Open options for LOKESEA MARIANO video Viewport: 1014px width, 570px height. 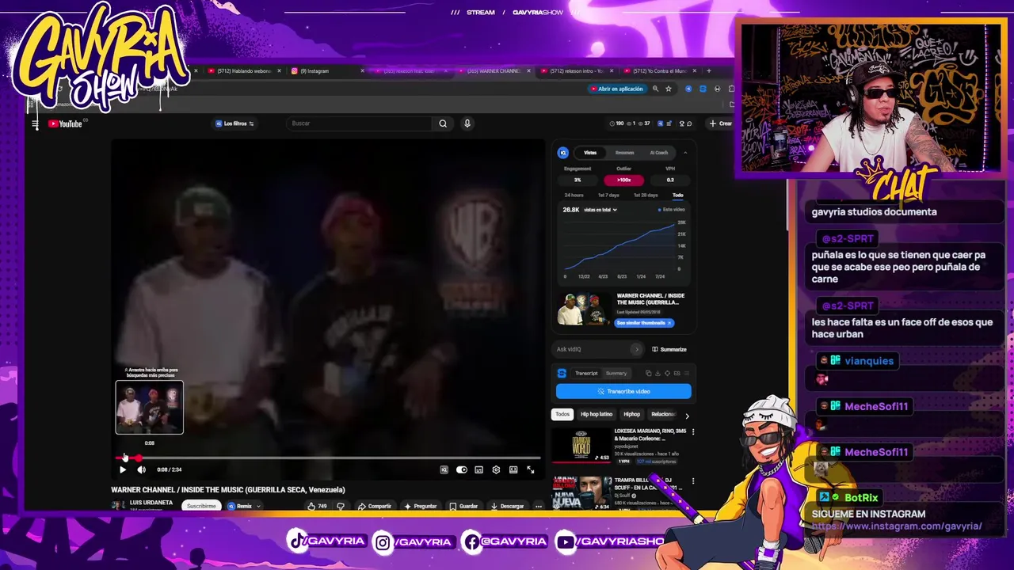point(693,432)
